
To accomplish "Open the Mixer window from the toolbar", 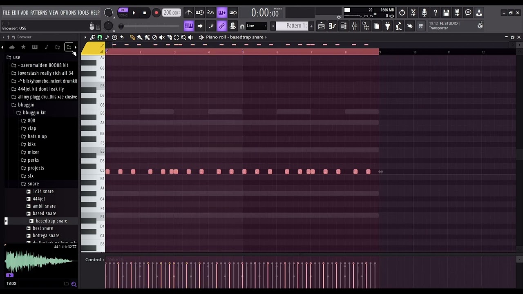I will (x=355, y=26).
